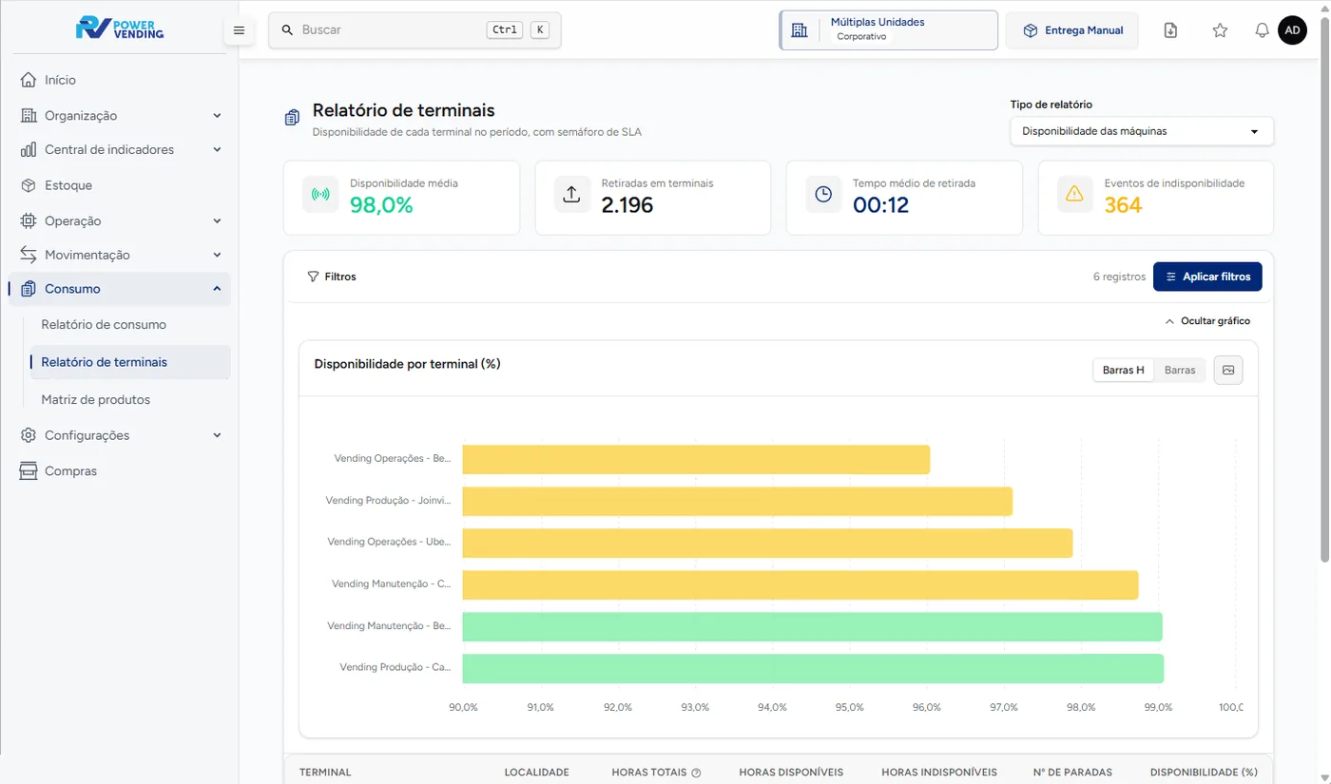Viewport: 1331px width, 784px height.
Task: Open Matriz de produtos page
Action: click(x=96, y=399)
